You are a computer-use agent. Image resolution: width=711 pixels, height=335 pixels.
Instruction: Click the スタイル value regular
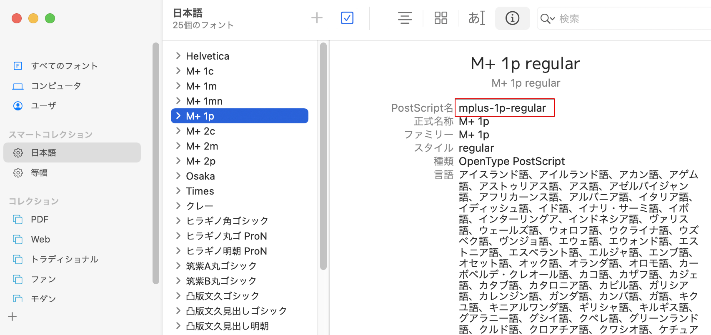[x=476, y=148]
